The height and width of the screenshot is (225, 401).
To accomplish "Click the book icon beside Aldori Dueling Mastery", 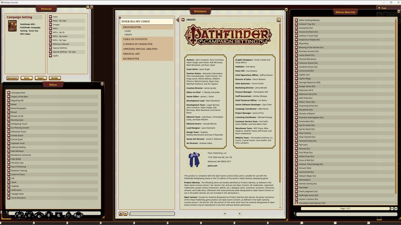I will pos(296,20).
